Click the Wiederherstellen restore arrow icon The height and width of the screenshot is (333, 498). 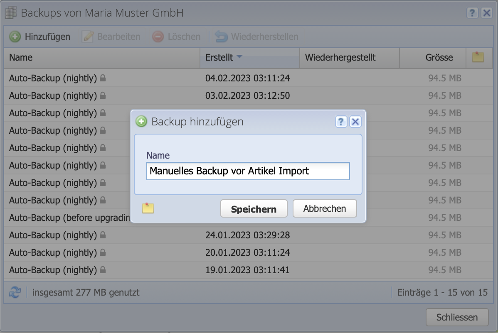tap(221, 37)
